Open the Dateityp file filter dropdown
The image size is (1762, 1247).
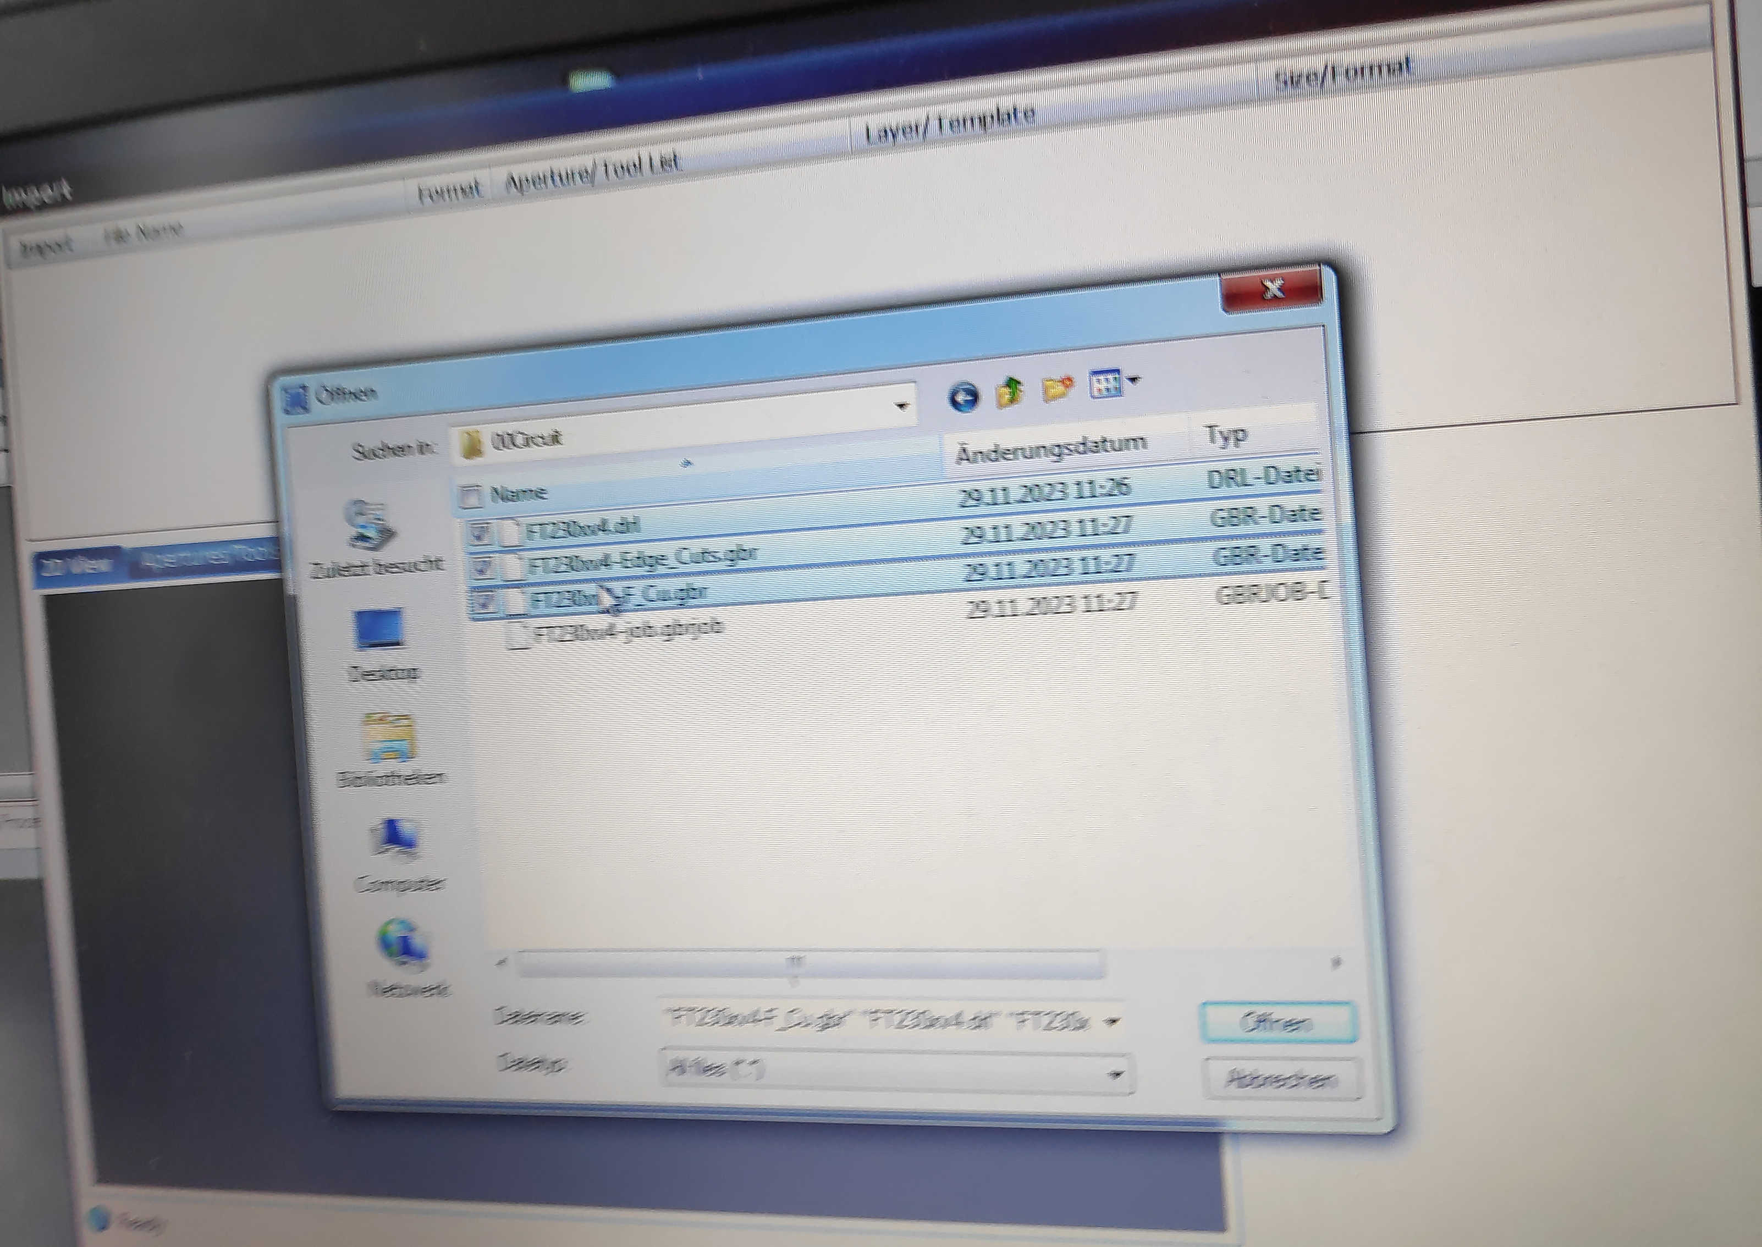pos(1115,1074)
